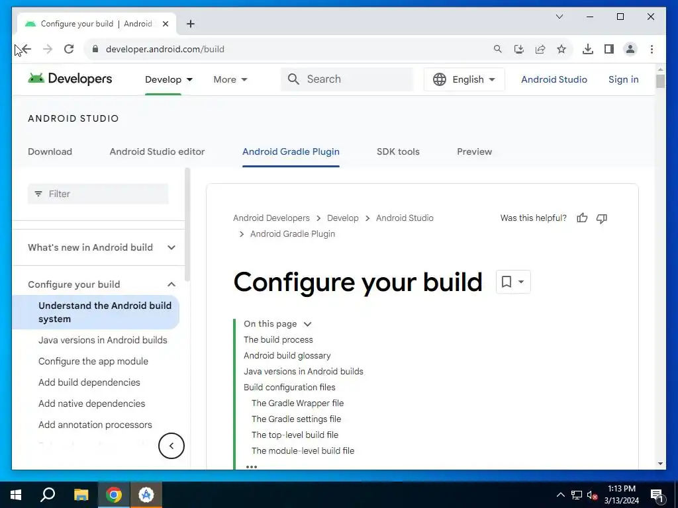Jump to The top-level build file section
Screen dimensions: 678x508
coord(295,435)
